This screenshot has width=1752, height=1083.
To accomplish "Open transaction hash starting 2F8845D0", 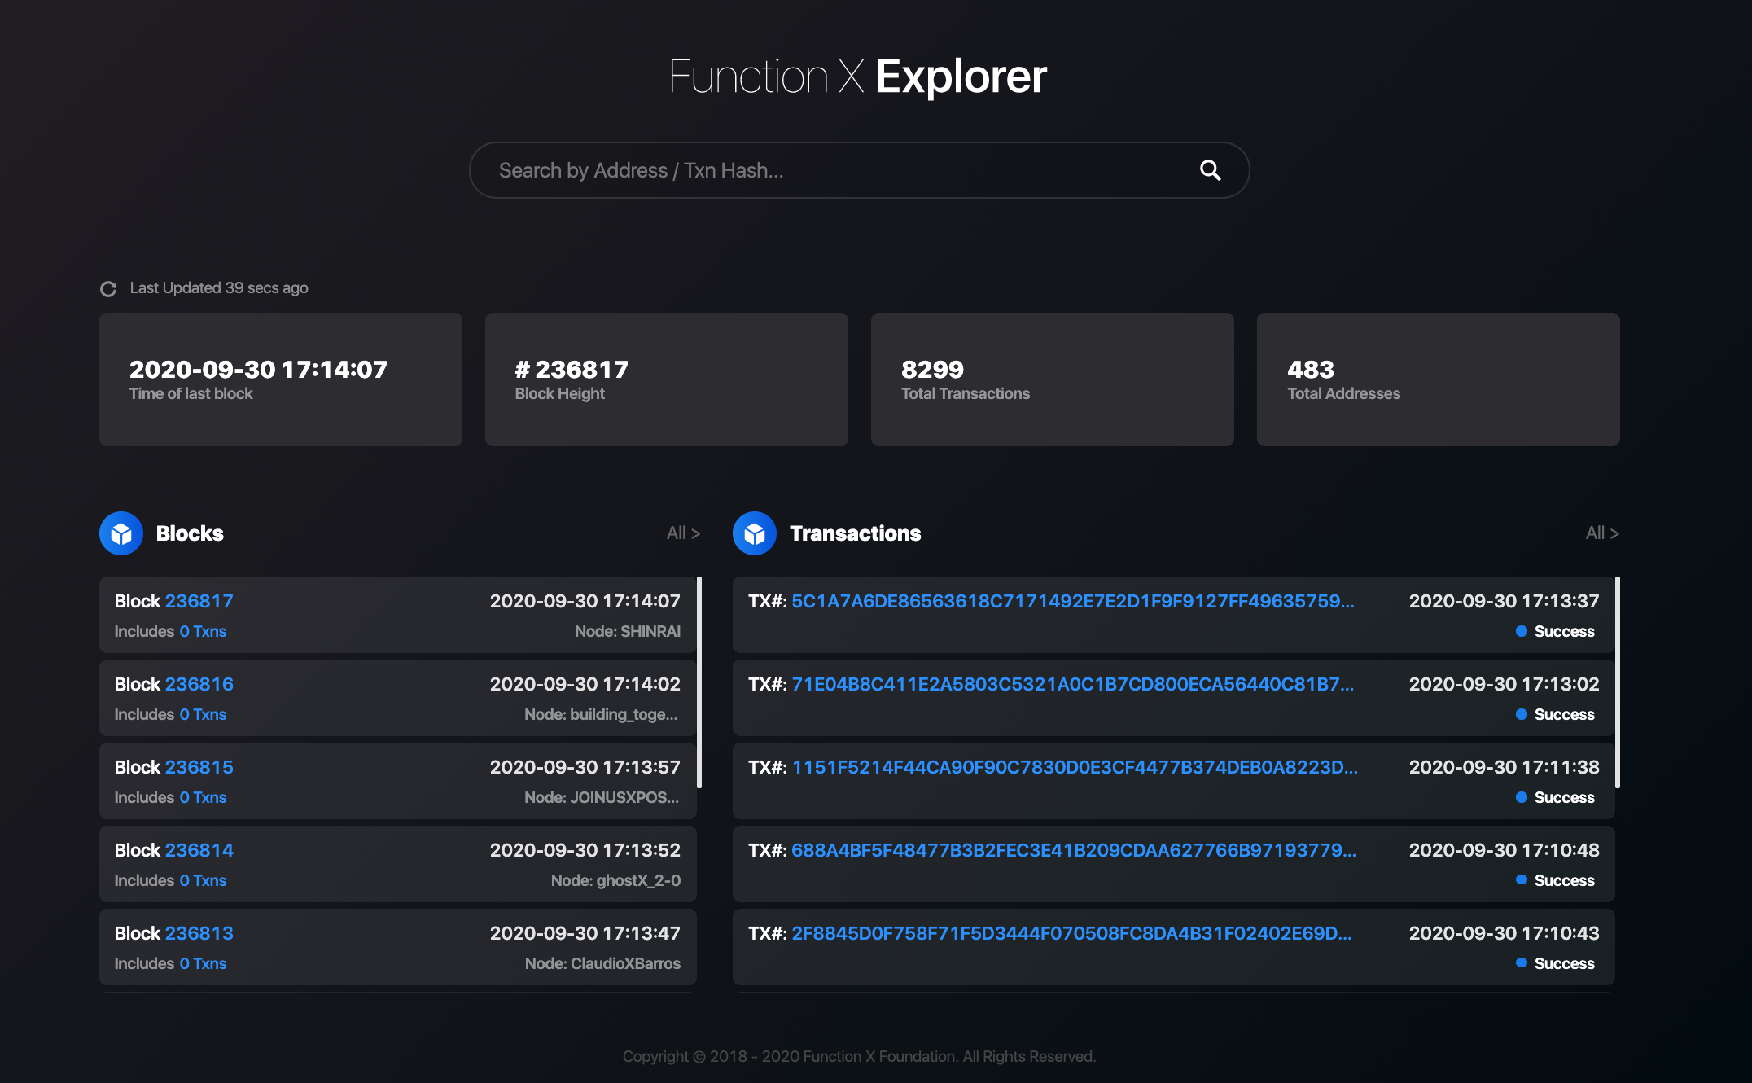I will tap(1071, 933).
